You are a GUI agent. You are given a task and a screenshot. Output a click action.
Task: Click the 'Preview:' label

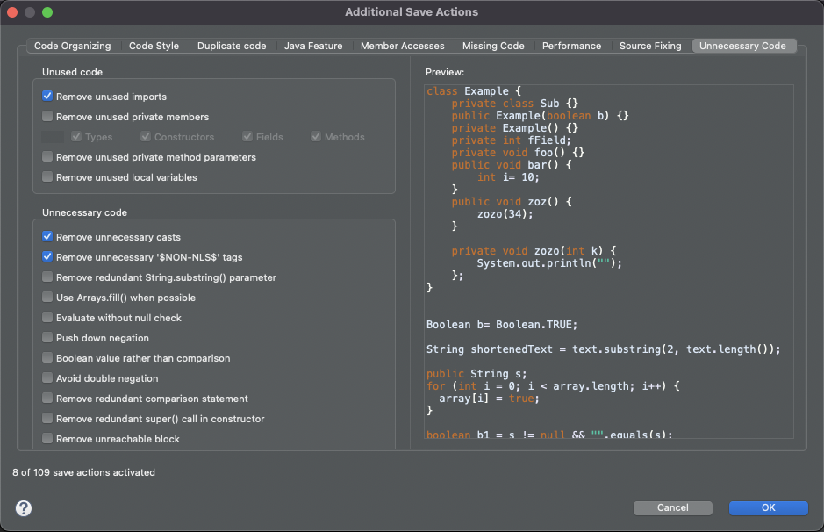click(445, 72)
